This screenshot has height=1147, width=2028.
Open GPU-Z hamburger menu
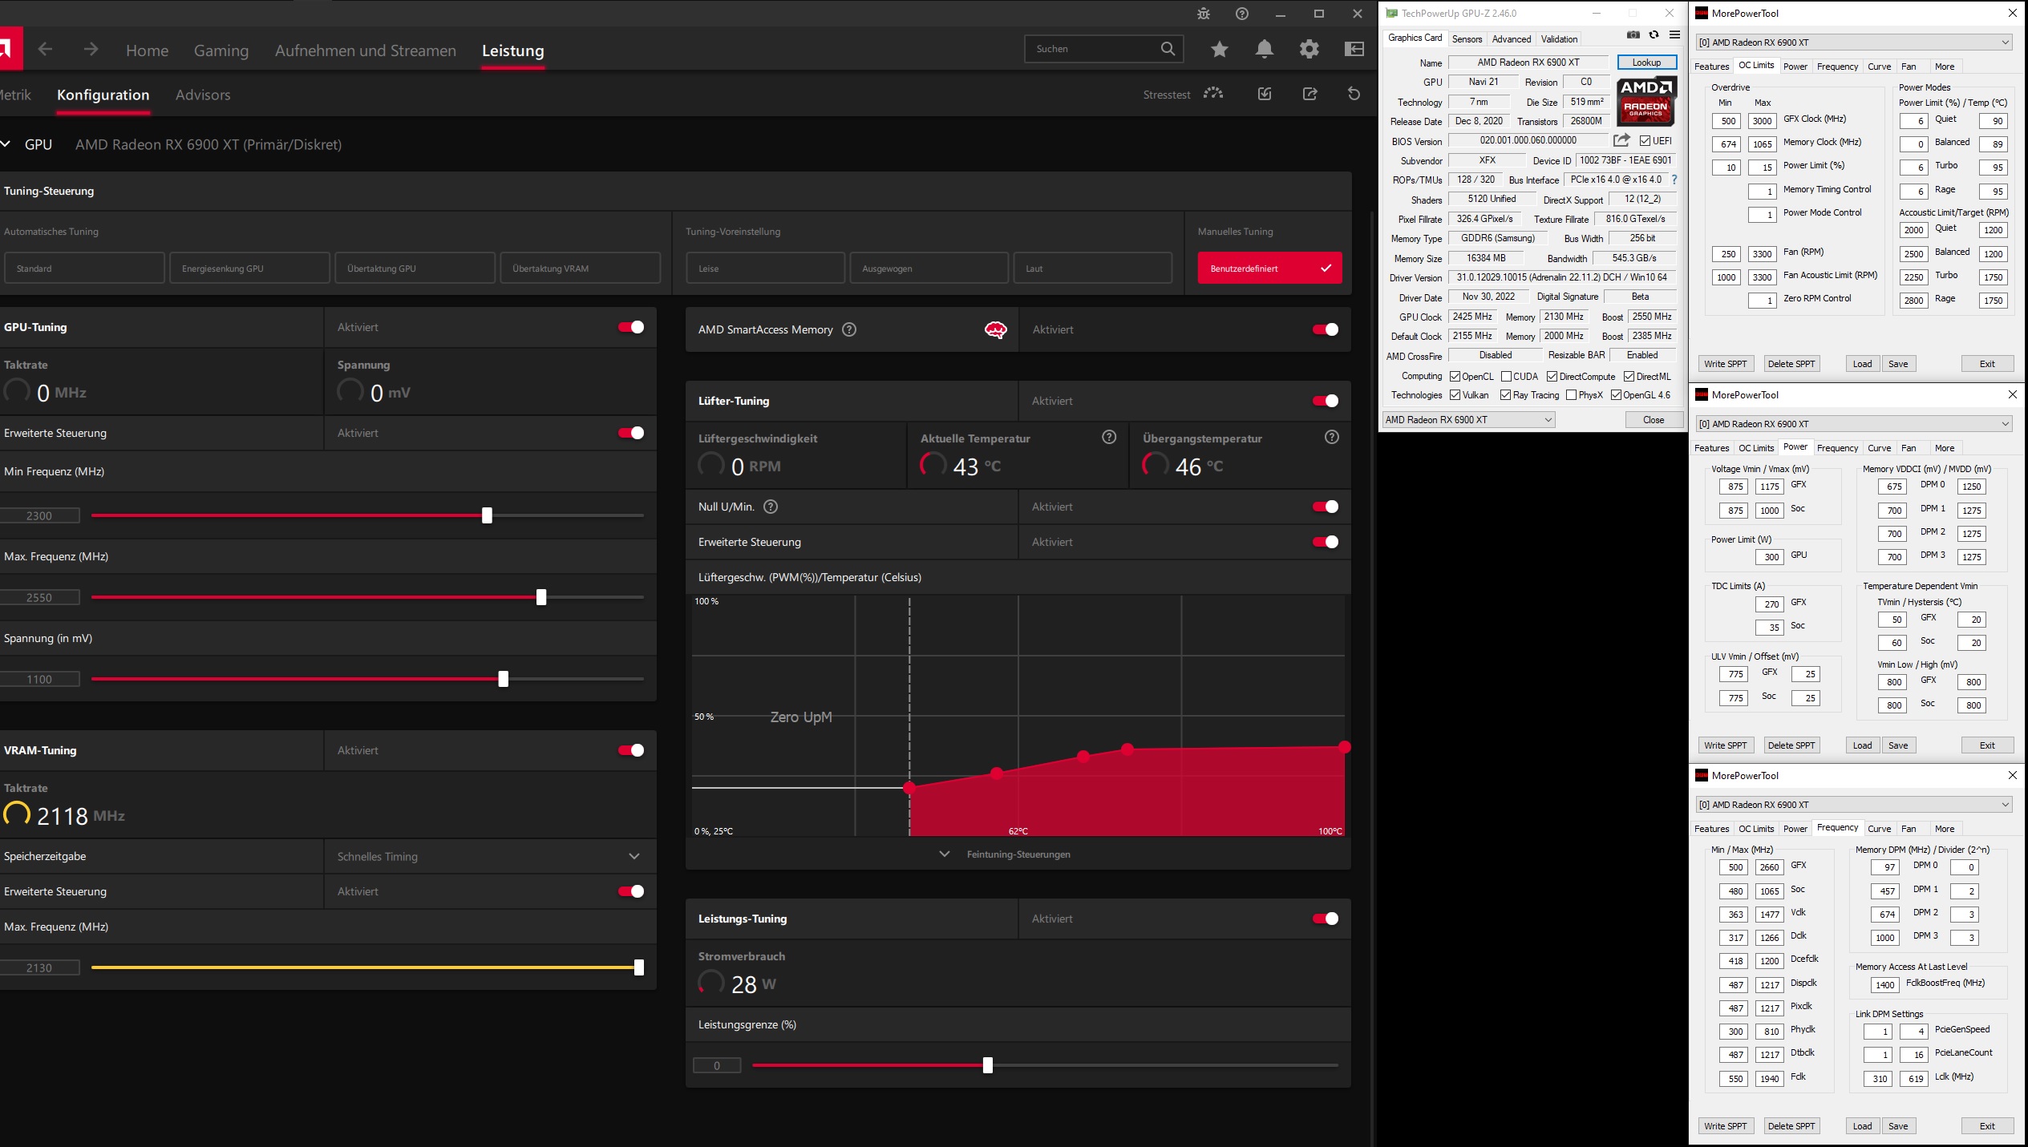(1674, 35)
